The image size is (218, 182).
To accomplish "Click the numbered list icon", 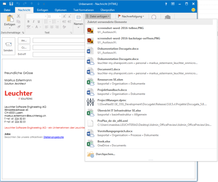I will 54,21.
